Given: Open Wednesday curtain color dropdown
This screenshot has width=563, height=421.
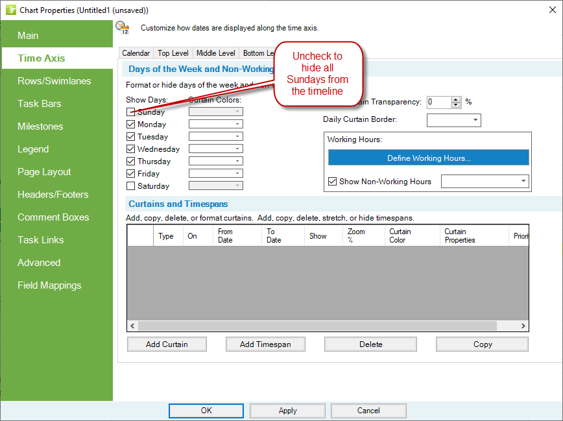Looking at the screenshot, I should 216,149.
